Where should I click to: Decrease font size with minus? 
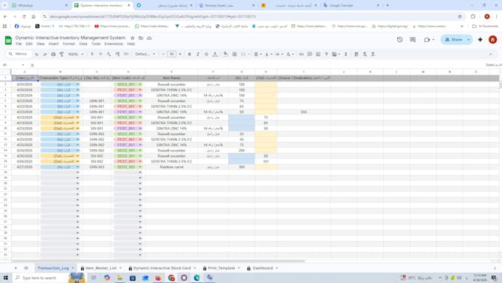163,54
